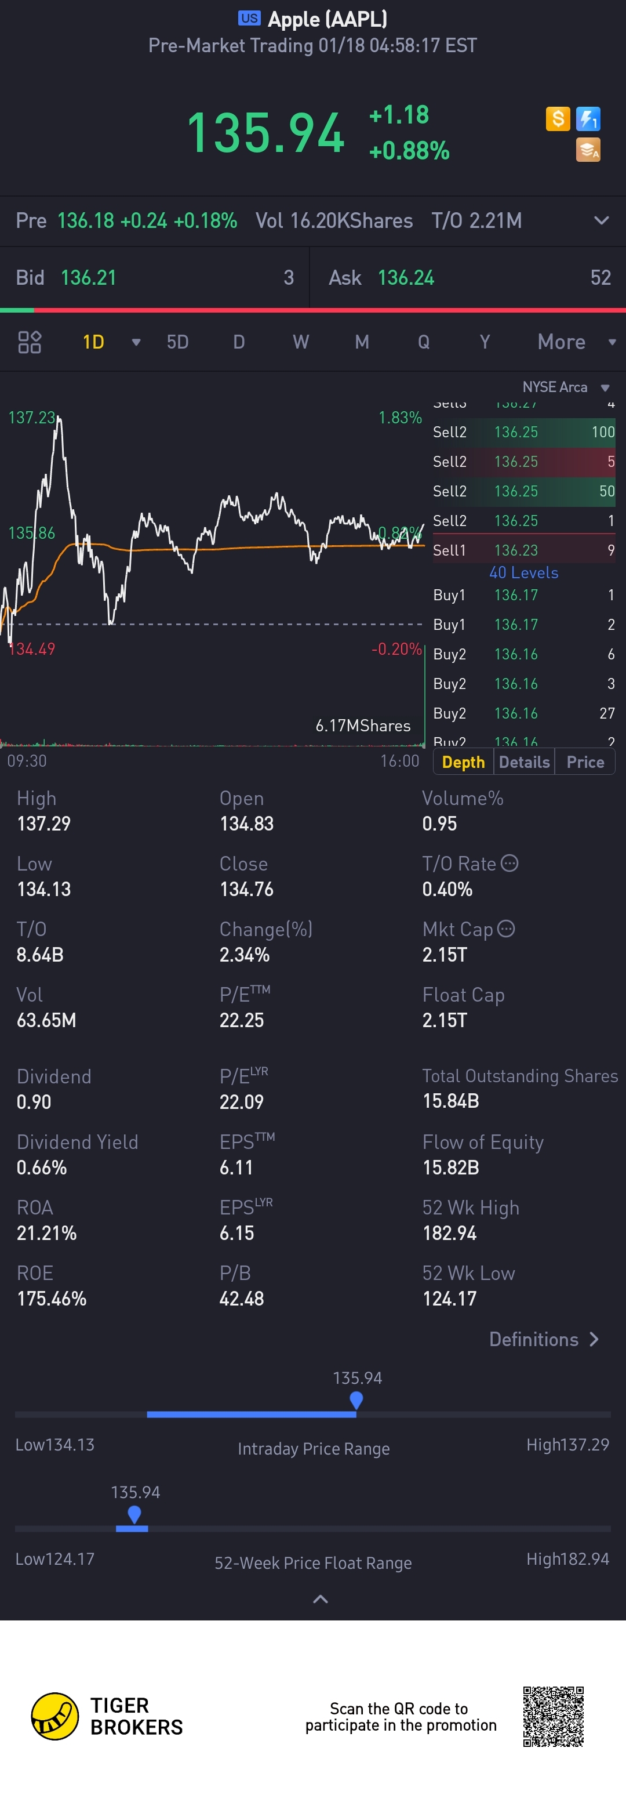The image size is (626, 1813).
Task: Switch to the Price tab
Action: click(585, 762)
